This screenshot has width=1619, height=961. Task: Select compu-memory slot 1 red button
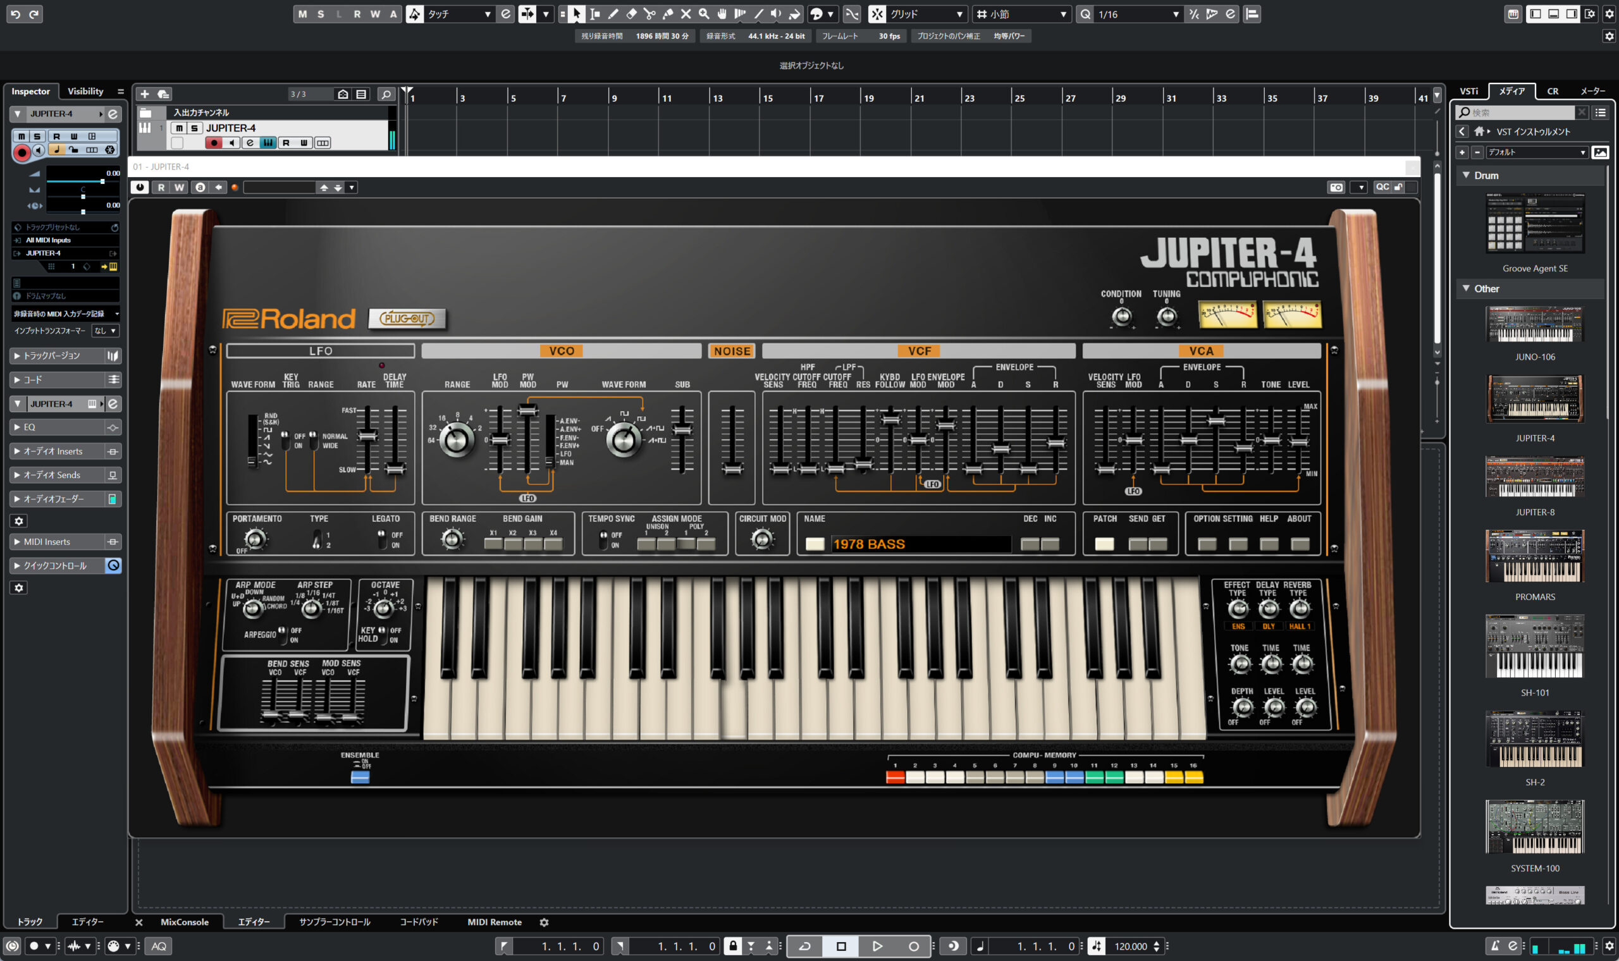(895, 778)
